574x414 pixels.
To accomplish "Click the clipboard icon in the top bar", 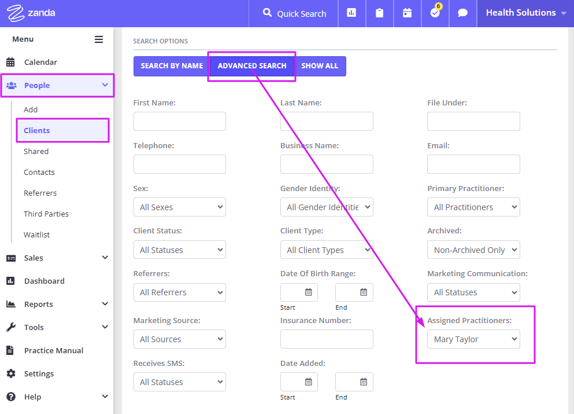I will pos(379,12).
